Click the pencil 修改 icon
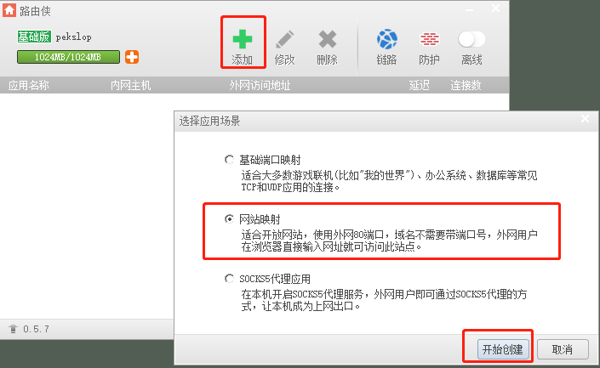Image resolution: width=600 pixels, height=368 pixels. [x=285, y=39]
